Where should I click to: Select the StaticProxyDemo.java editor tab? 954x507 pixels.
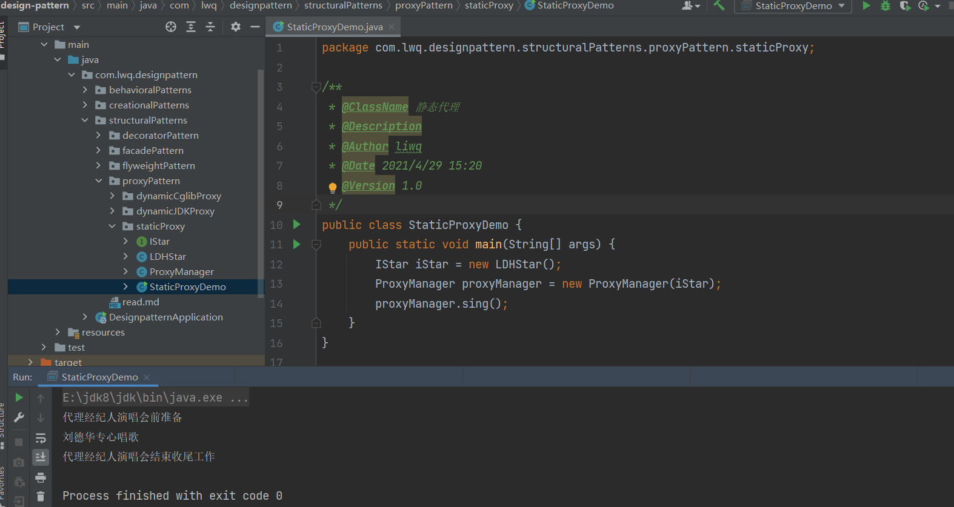click(334, 27)
